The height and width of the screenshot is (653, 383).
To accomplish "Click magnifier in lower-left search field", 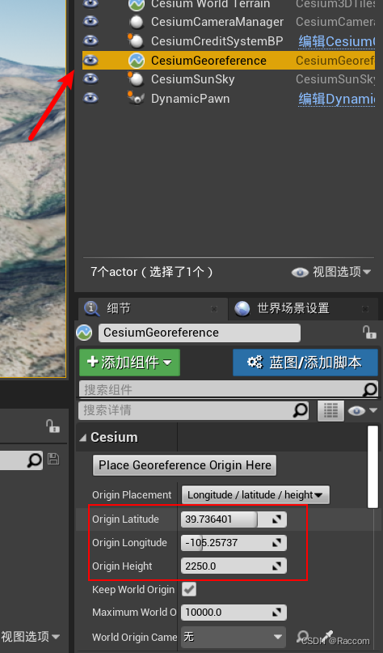I will pos(35,460).
